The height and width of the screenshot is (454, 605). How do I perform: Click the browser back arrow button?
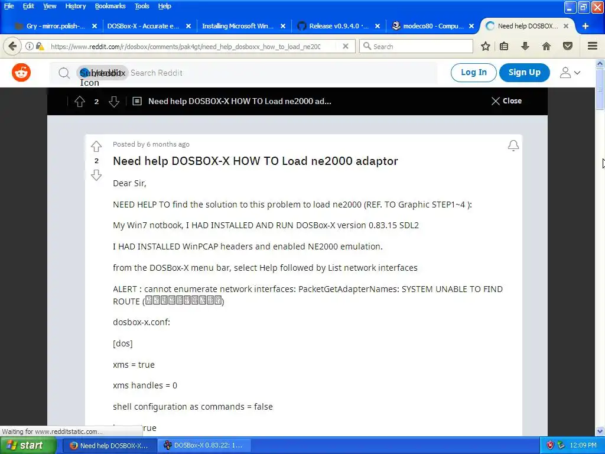click(12, 46)
